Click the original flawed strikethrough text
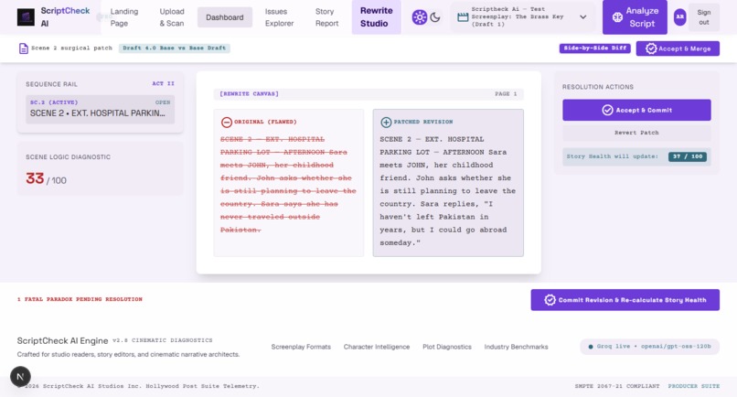The height and width of the screenshot is (397, 737). click(288, 185)
